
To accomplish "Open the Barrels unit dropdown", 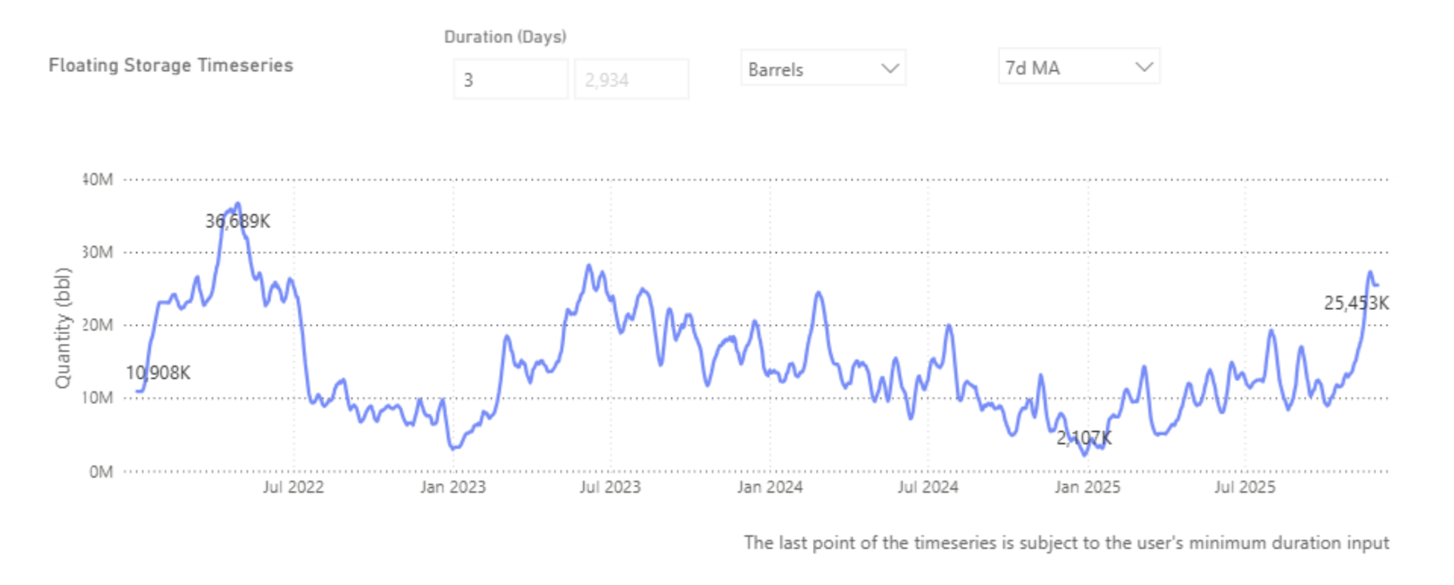I will tap(823, 68).
